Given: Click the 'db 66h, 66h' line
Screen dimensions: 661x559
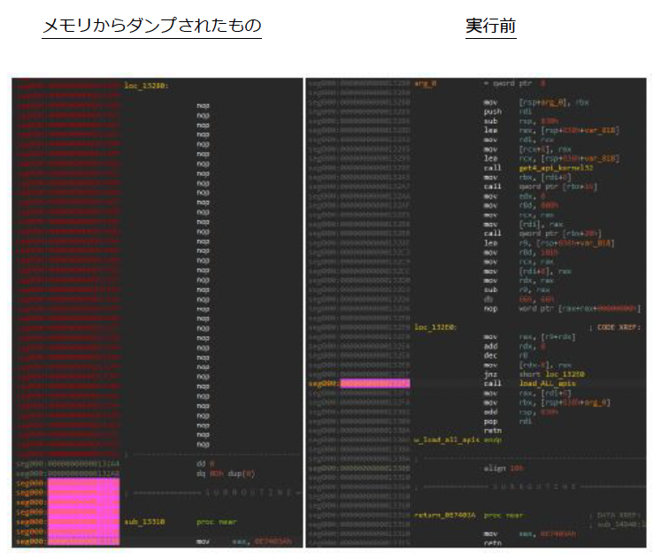Looking at the screenshot, I should (x=519, y=299).
